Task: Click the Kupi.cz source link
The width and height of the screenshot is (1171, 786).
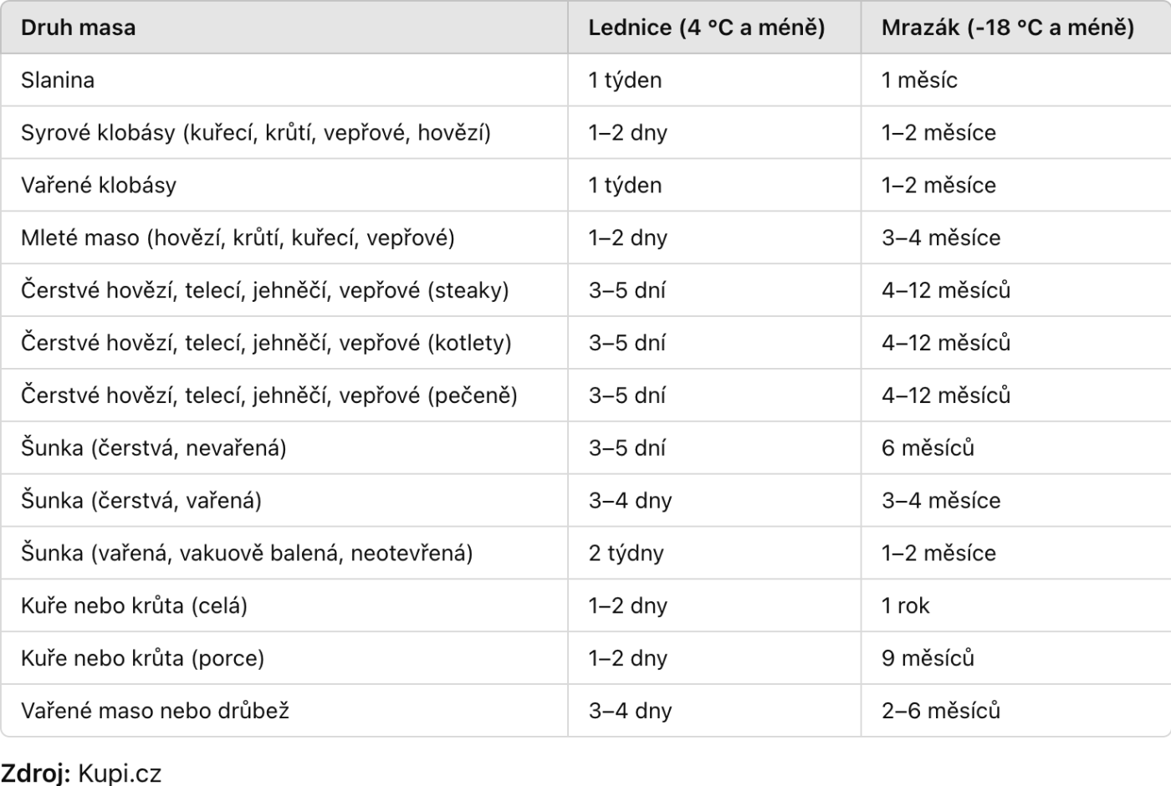Action: (120, 773)
